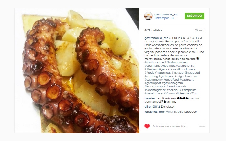Open the 16 sem timestamp link

click(x=200, y=30)
